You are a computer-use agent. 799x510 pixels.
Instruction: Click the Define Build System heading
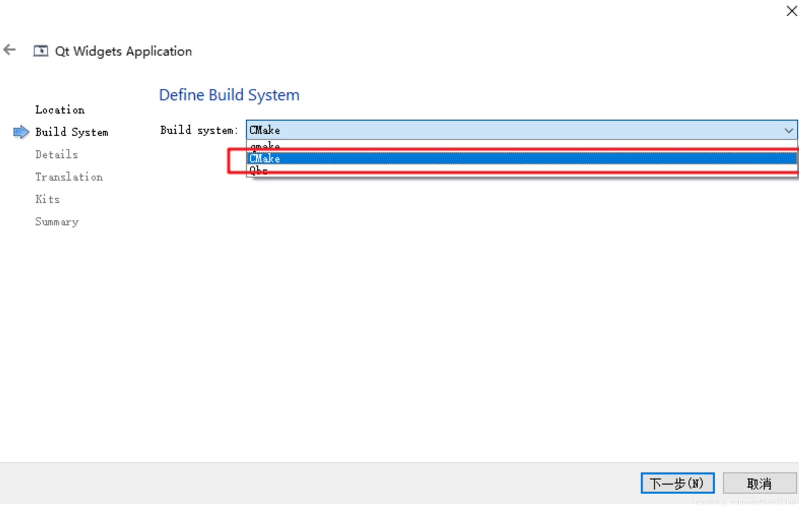point(229,95)
